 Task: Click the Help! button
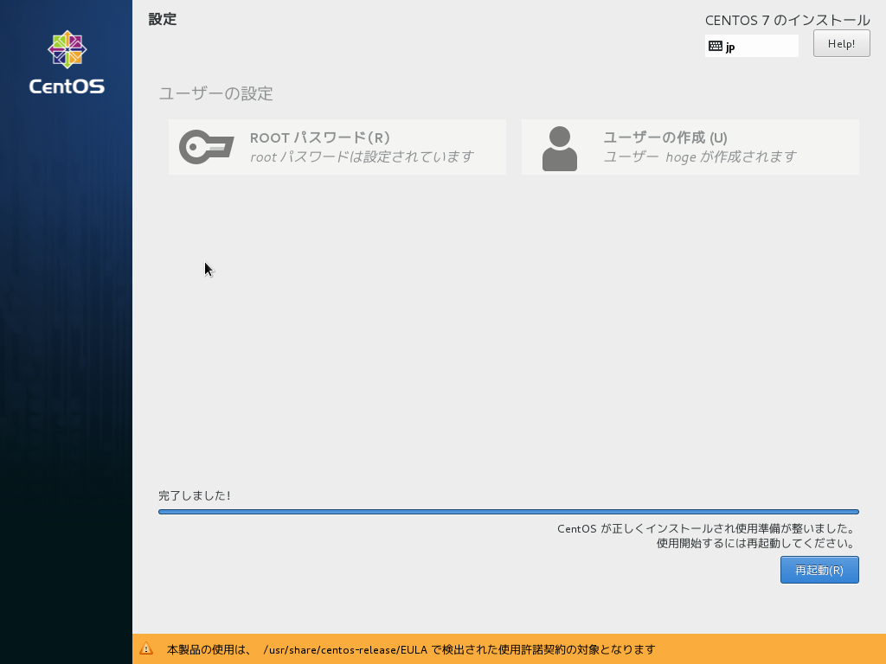(840, 43)
